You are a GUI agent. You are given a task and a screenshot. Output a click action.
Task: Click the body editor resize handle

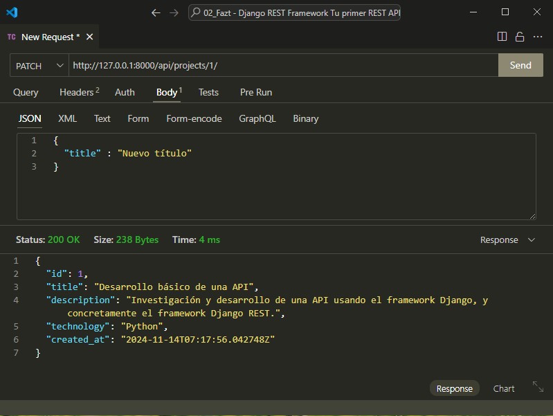[532, 216]
